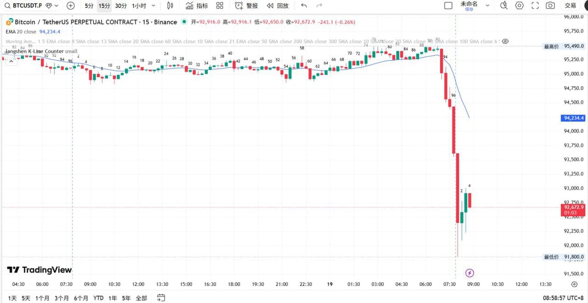Collapse the indicator legend with arrow

coord(9,62)
